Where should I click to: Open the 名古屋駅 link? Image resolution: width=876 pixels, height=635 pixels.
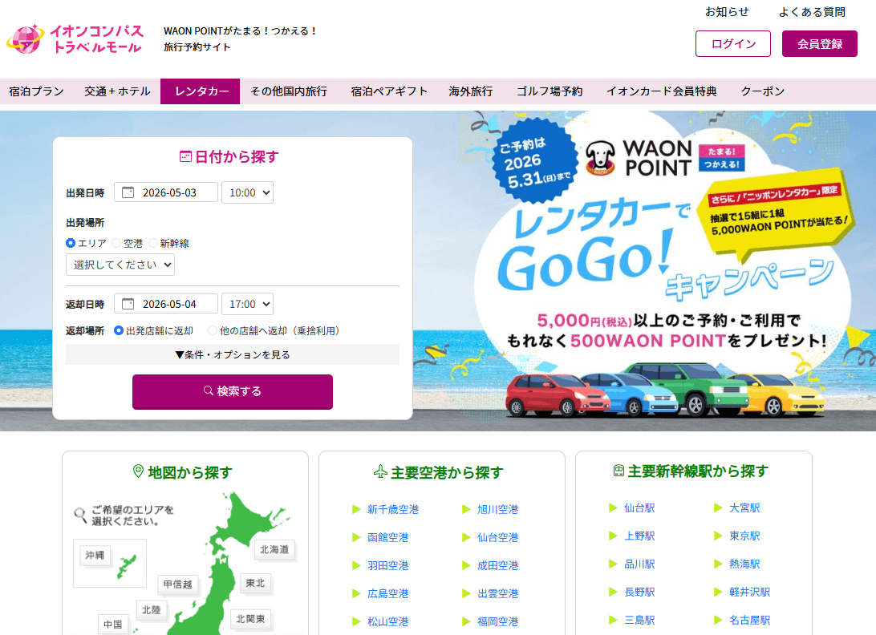(750, 620)
